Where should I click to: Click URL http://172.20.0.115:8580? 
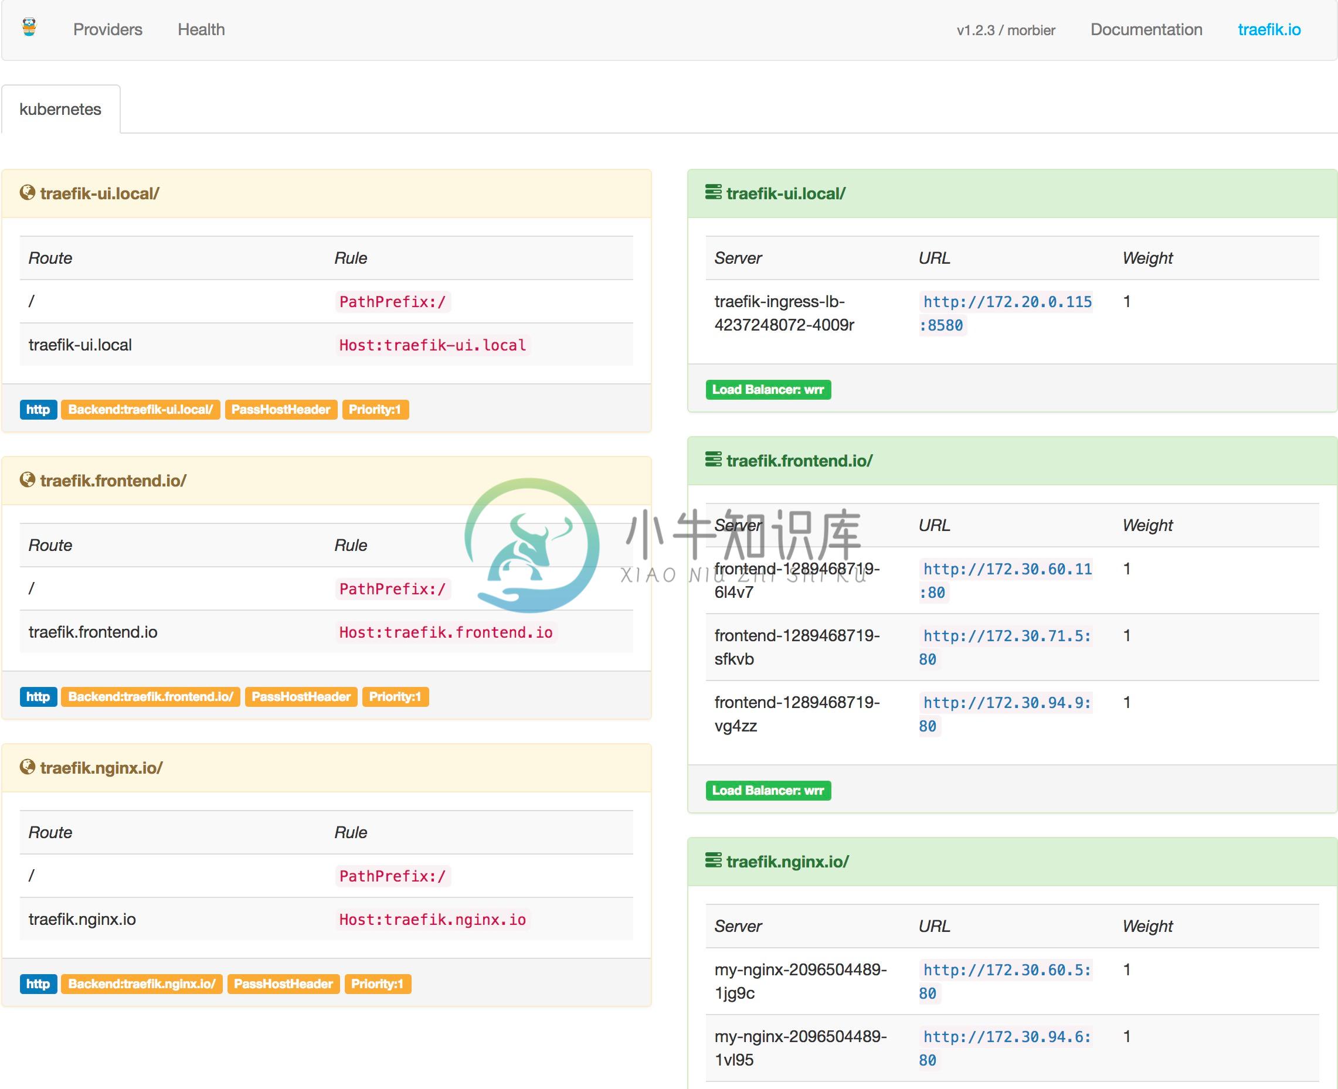1006,314
